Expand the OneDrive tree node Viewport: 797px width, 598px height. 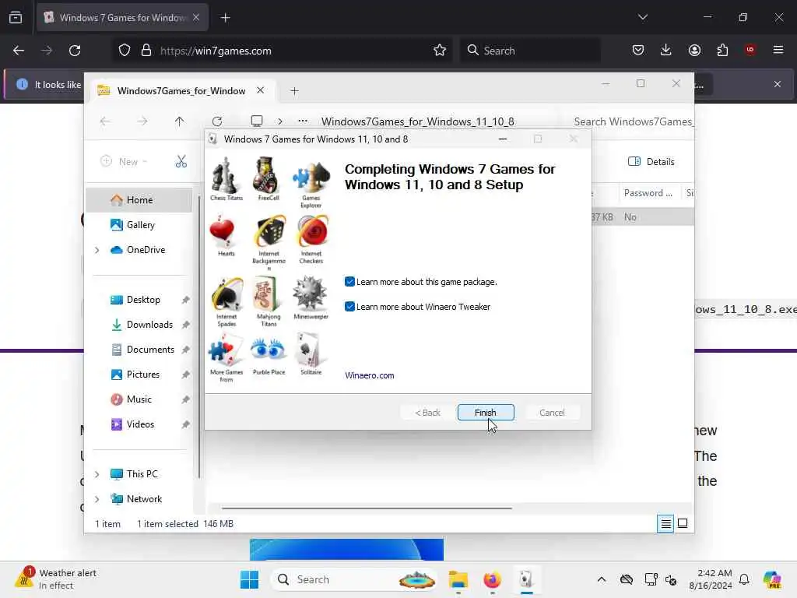[97, 250]
